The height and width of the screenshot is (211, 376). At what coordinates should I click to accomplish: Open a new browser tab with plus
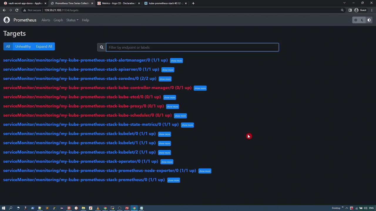193,3
